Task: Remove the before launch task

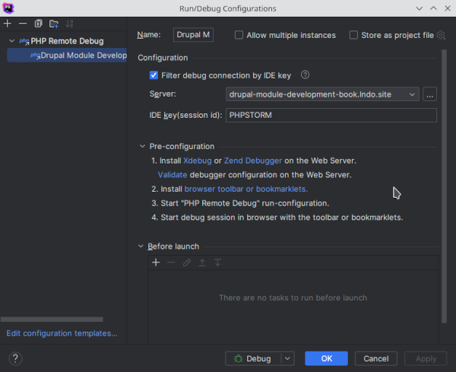Action: point(171,262)
